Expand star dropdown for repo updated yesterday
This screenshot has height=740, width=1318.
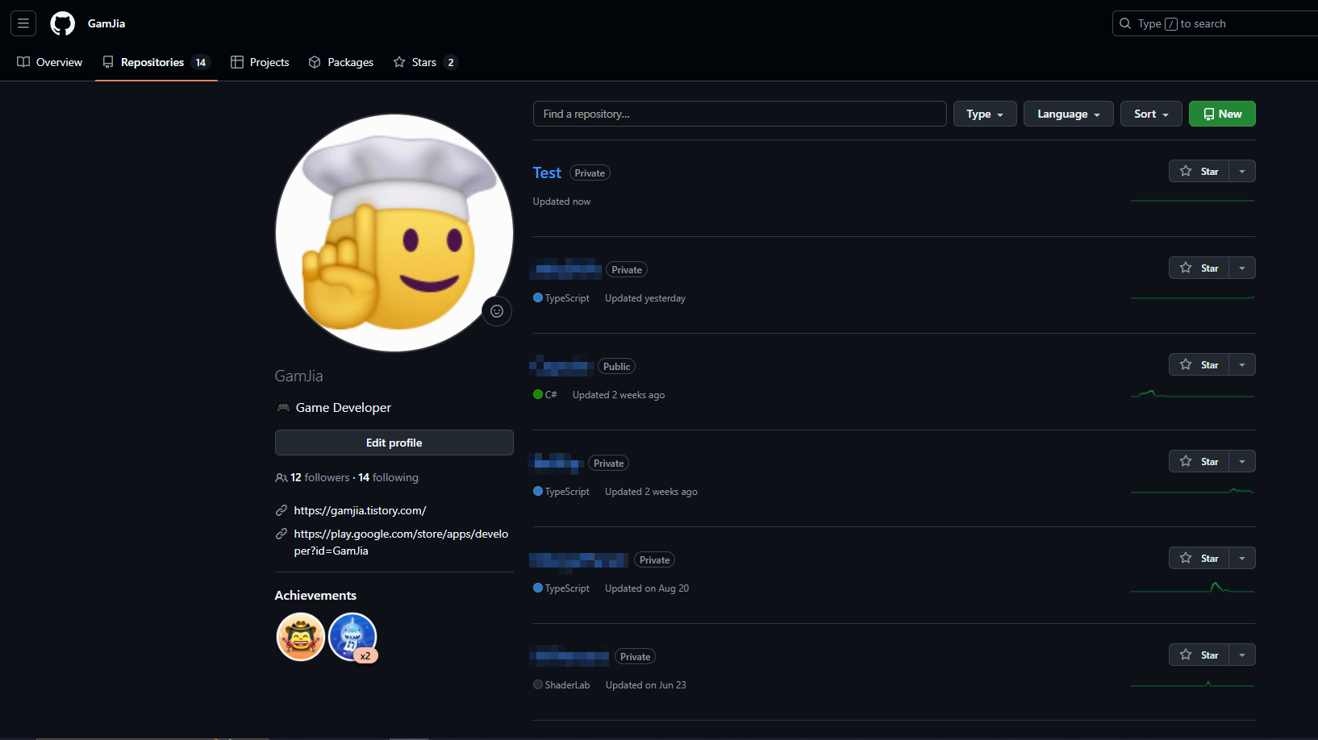[1242, 268]
